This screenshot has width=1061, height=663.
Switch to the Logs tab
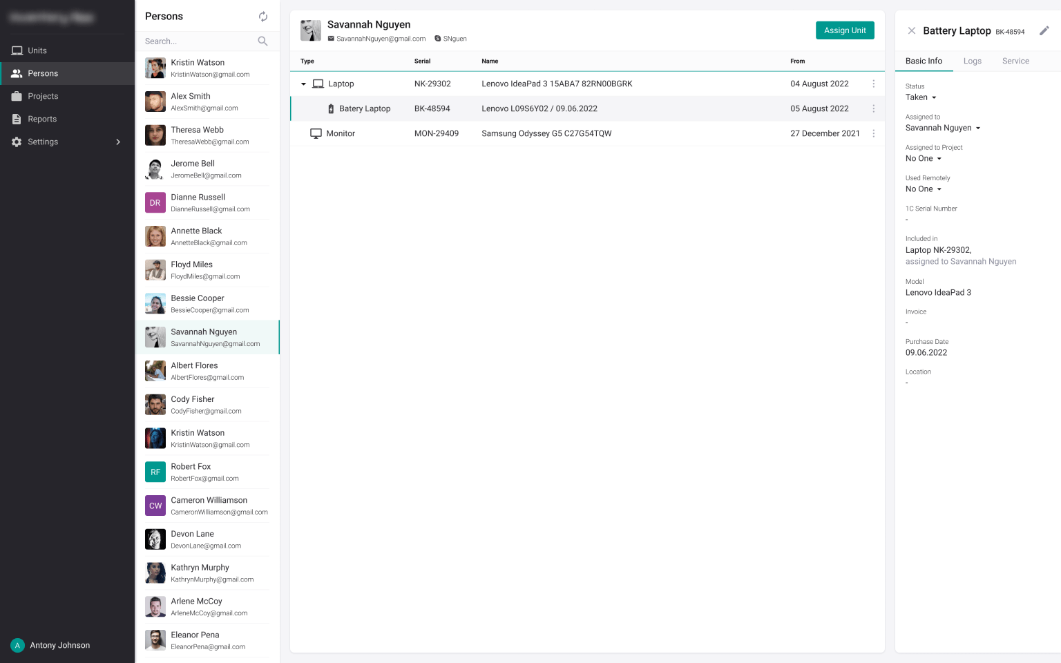tap(973, 61)
